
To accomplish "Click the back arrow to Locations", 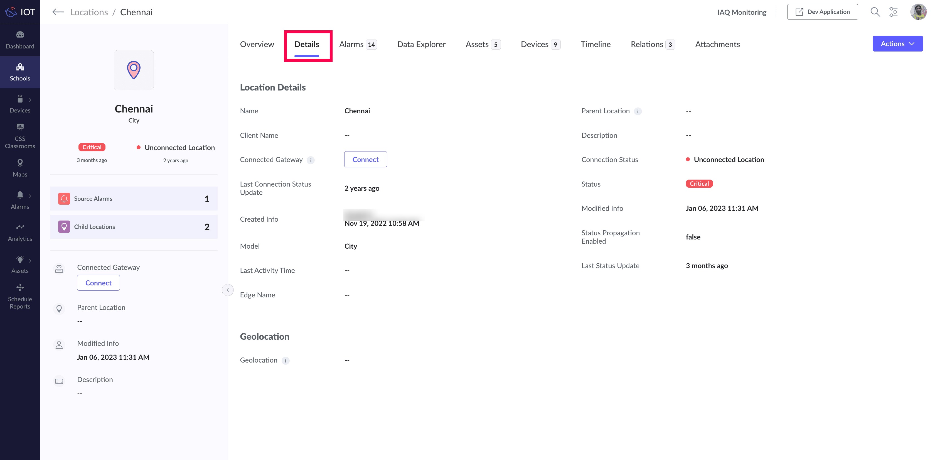I will point(58,12).
